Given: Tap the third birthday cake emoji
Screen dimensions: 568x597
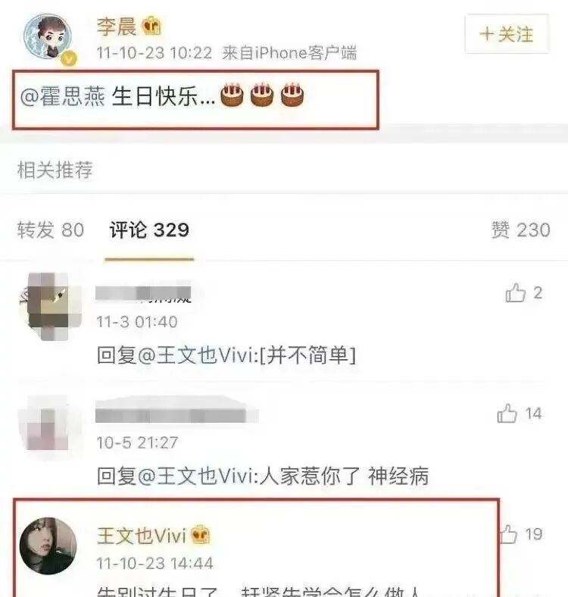Looking at the screenshot, I should pos(292,95).
